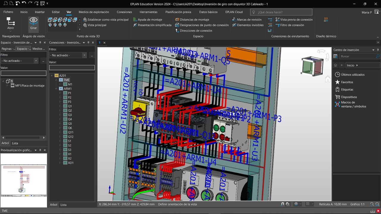Image resolution: width=381 pixels, height=214 pixels.
Task: Toggle Marcas de revisión
Action: pos(247,20)
